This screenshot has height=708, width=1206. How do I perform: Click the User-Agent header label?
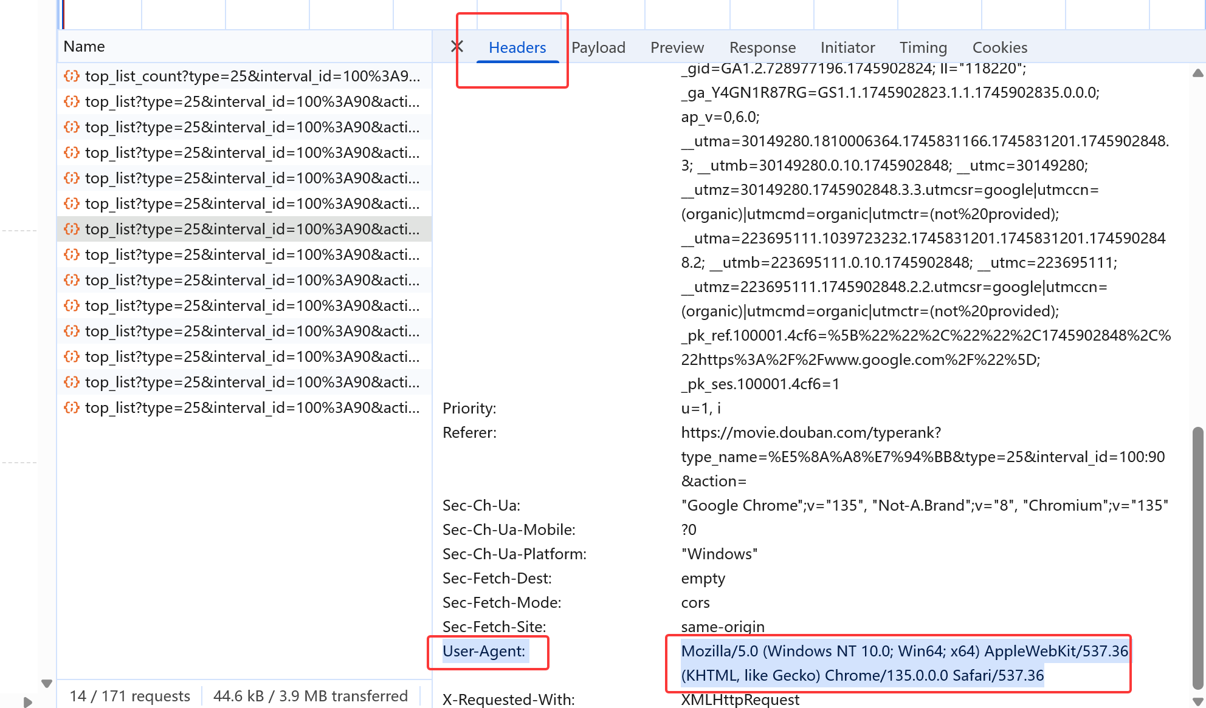point(484,651)
